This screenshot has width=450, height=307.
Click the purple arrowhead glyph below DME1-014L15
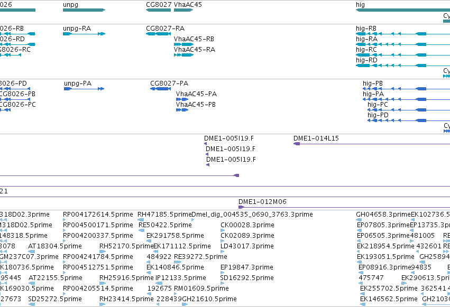(x=297, y=144)
